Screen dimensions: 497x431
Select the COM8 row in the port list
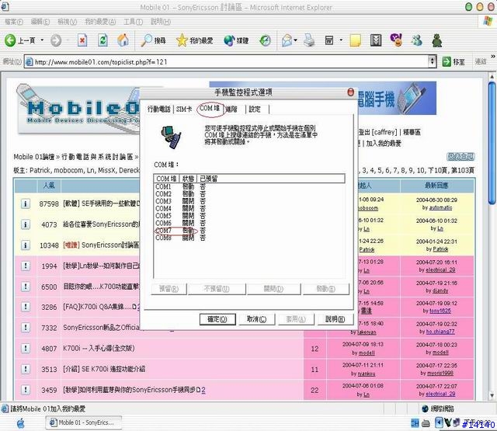pyautogui.click(x=180, y=238)
